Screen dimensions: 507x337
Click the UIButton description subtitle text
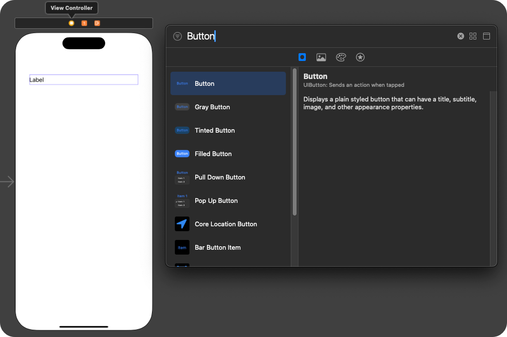pyautogui.click(x=354, y=85)
